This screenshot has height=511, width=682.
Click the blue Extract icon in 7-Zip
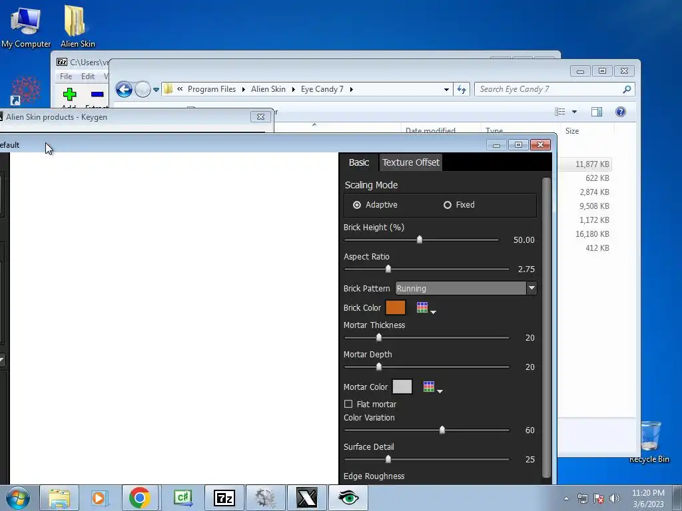pos(97,94)
